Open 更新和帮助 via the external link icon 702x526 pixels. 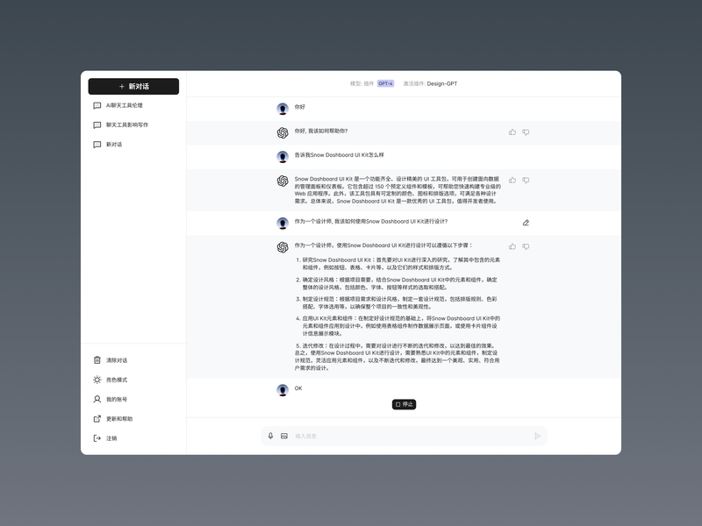coord(97,419)
